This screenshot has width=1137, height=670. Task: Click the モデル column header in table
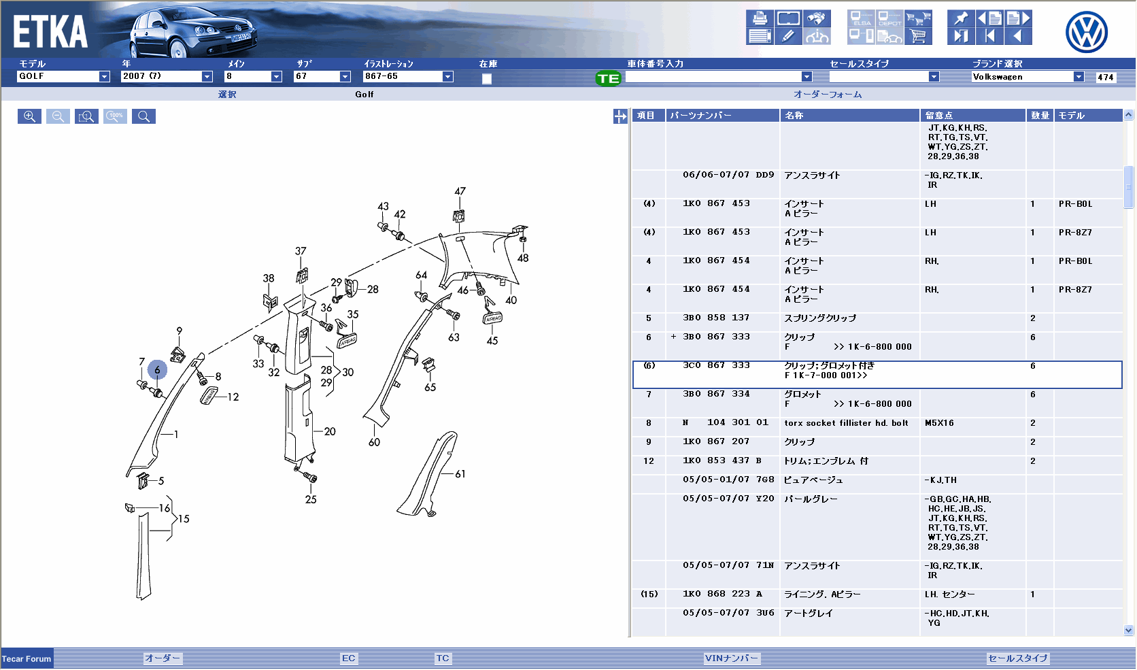coord(1088,116)
